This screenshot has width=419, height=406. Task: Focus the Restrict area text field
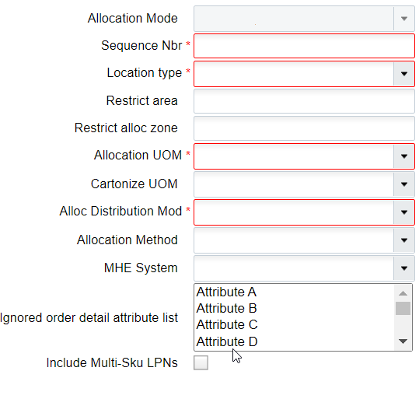[304, 101]
